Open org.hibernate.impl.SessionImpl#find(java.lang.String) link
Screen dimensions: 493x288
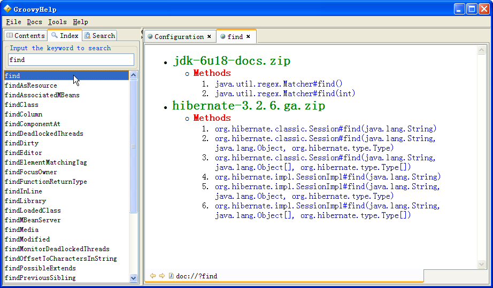[x=327, y=177]
